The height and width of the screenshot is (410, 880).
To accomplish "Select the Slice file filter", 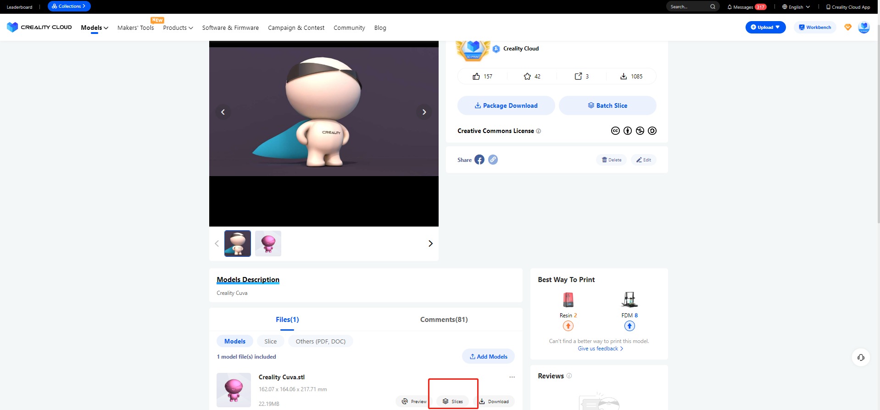I will tap(270, 341).
